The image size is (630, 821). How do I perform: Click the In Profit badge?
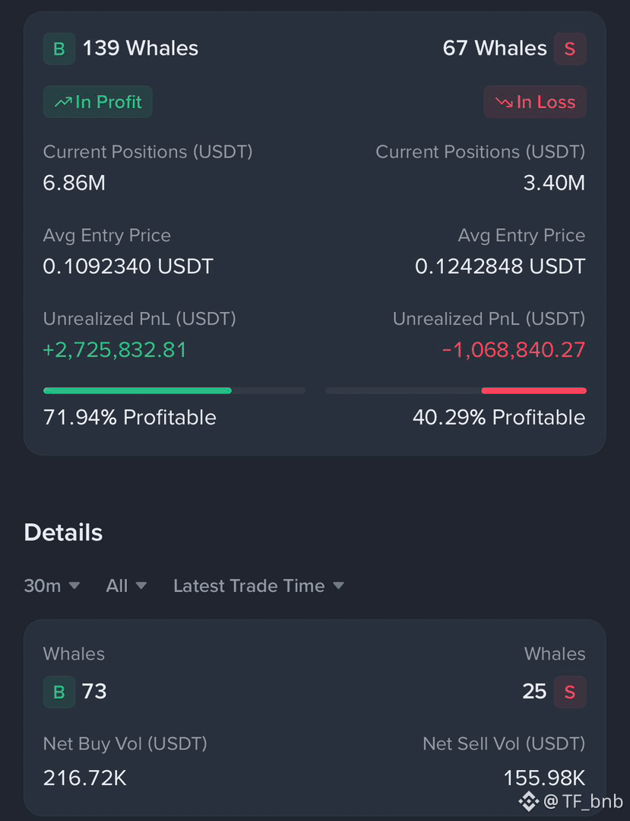tap(98, 101)
